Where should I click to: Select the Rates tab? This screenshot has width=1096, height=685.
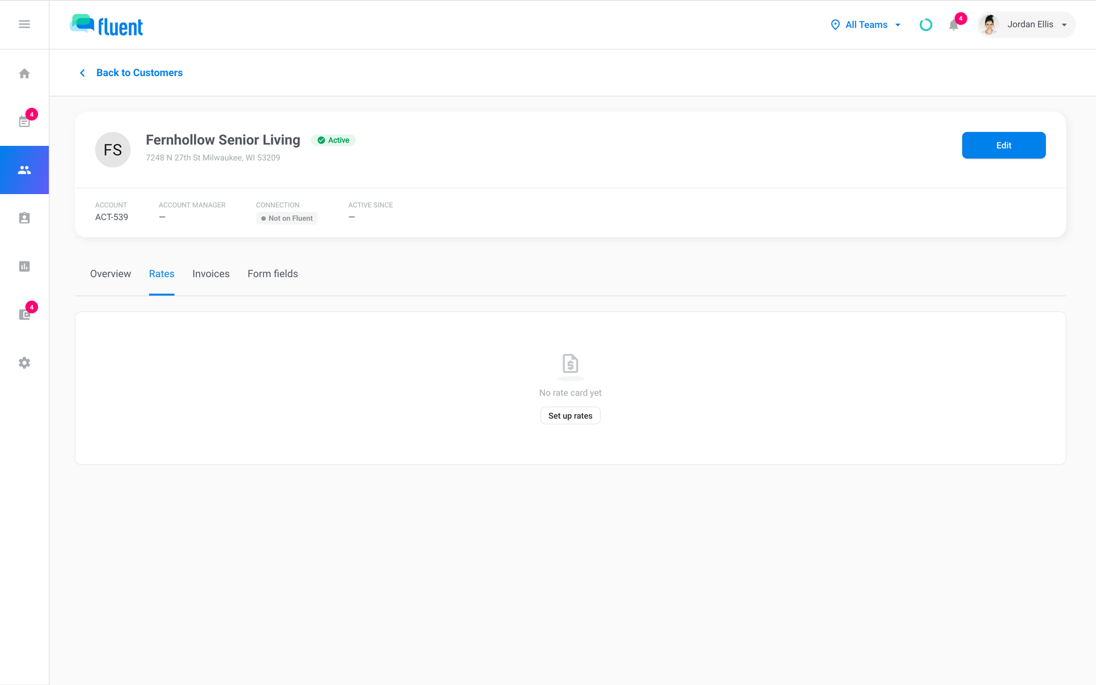162,274
